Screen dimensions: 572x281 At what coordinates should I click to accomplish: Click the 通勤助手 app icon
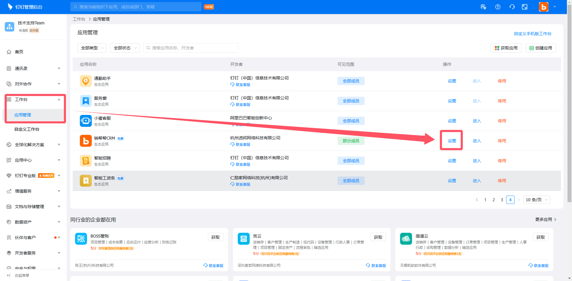(x=86, y=81)
